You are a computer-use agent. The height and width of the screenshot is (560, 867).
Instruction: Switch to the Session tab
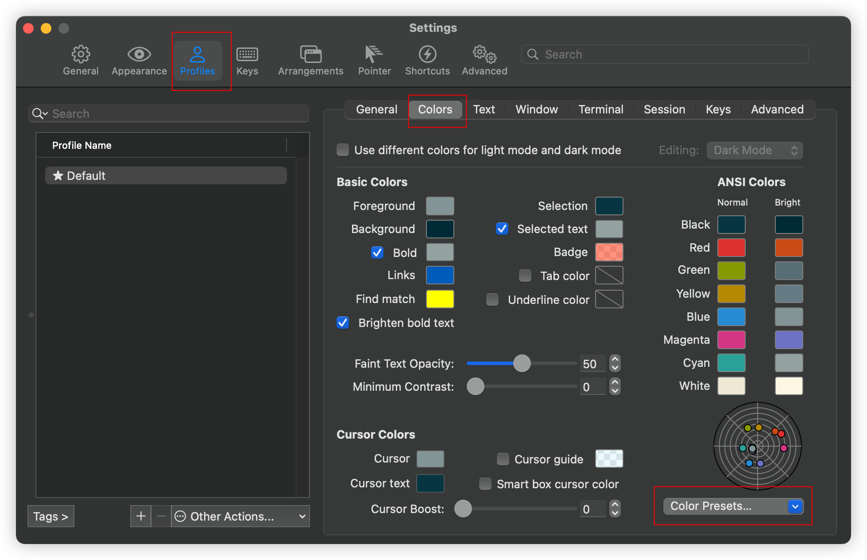[x=664, y=109]
